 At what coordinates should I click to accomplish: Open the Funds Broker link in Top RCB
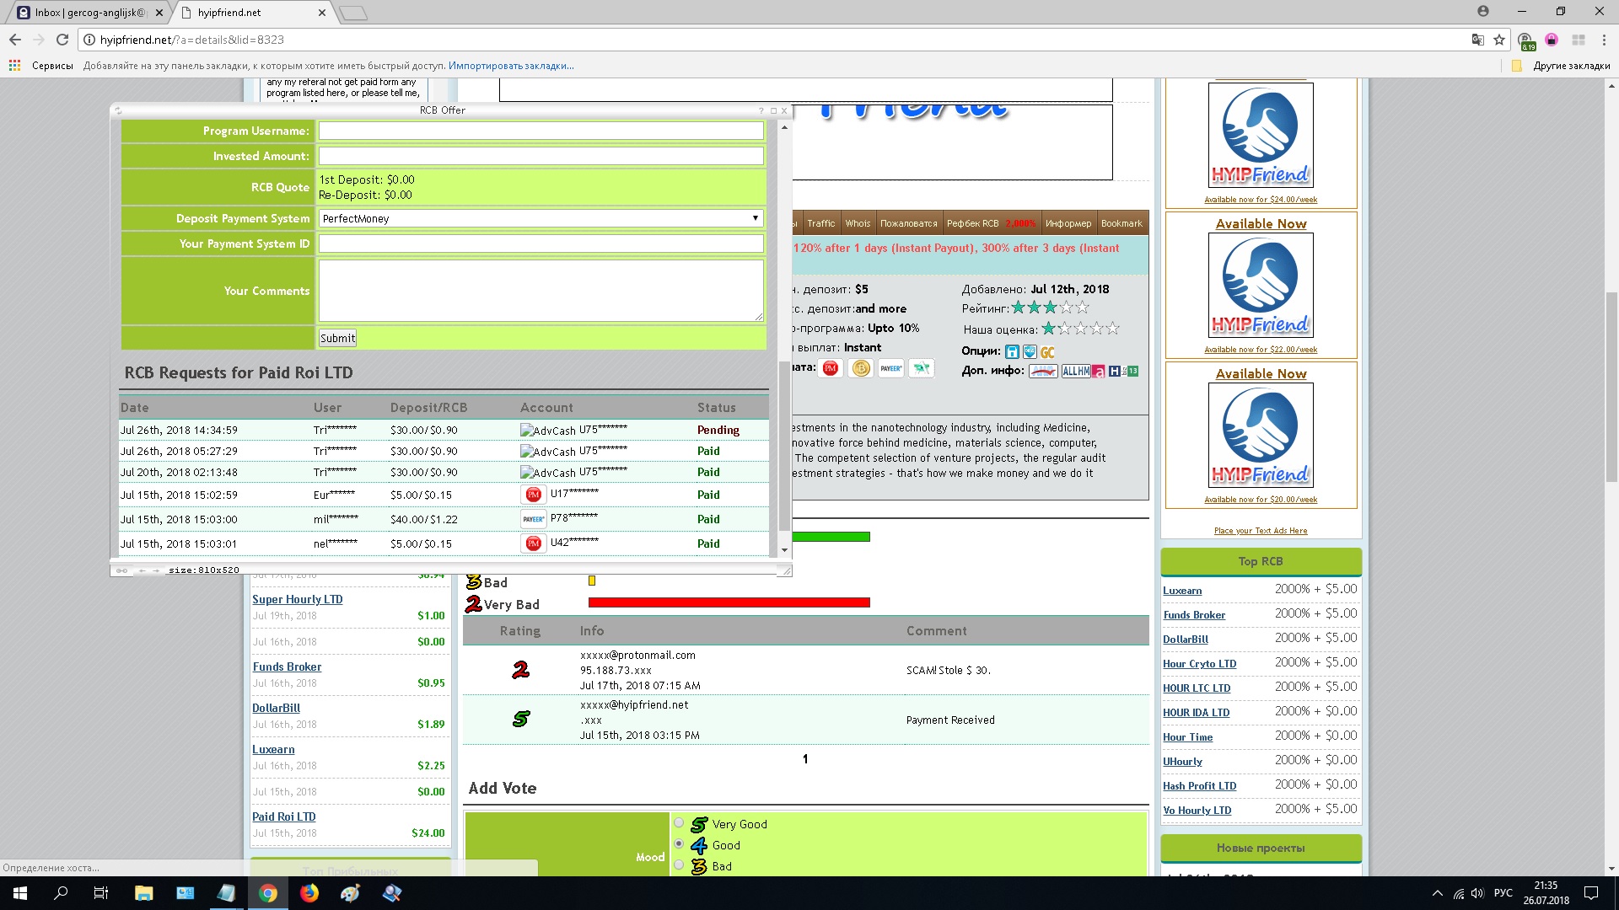tap(1194, 615)
